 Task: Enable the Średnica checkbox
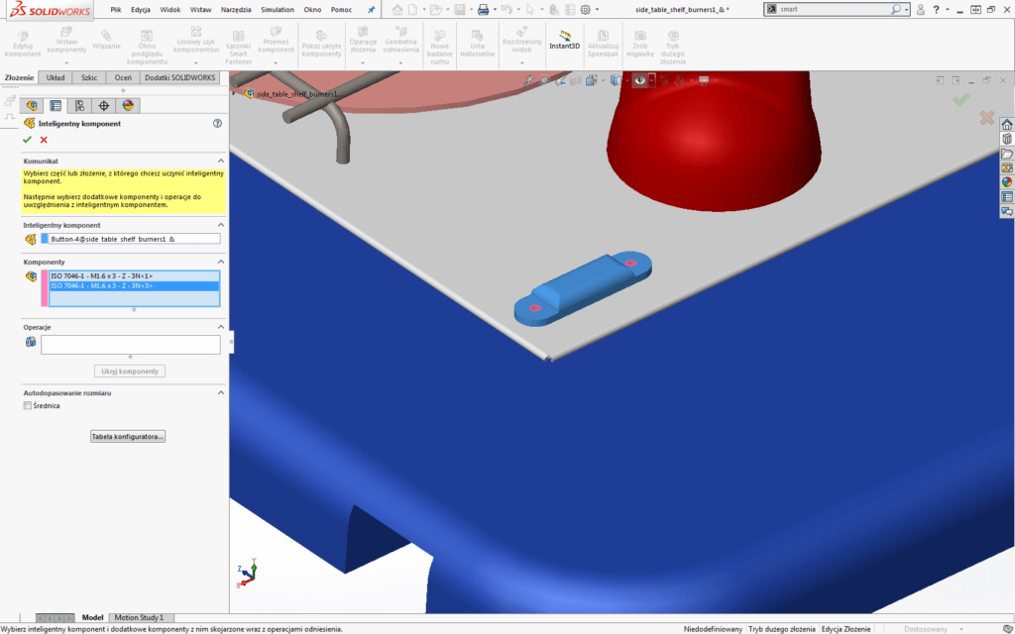(x=28, y=405)
